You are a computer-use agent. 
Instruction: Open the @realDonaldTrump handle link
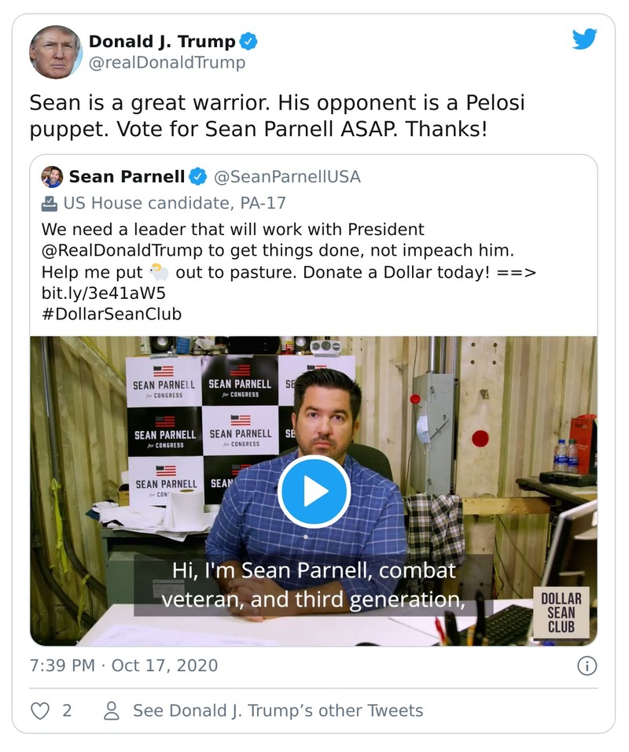[167, 63]
